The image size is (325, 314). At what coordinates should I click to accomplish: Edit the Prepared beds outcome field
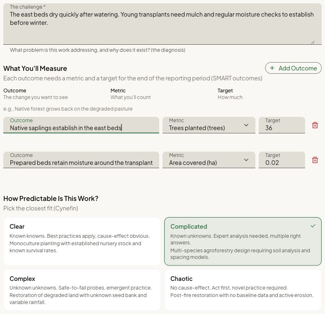click(x=81, y=160)
